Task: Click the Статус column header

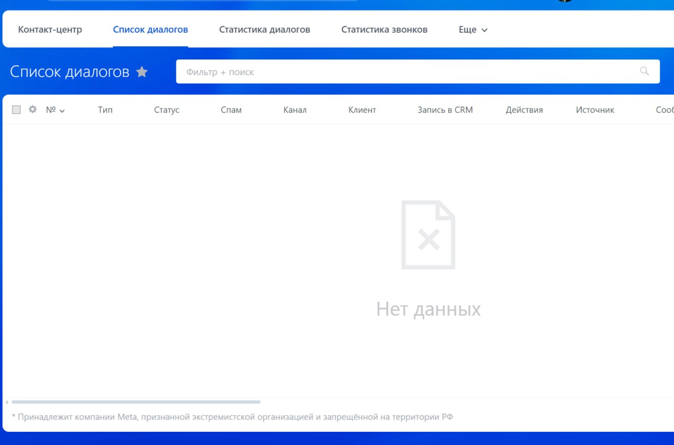Action: 166,110
